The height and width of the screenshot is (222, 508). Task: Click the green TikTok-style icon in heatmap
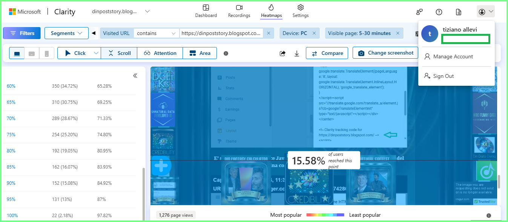486,171
